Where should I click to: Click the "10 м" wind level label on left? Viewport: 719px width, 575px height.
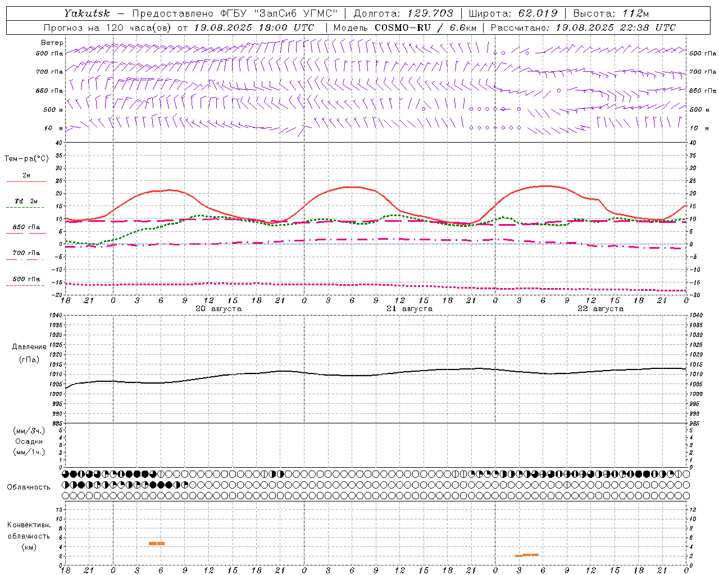[x=54, y=128]
